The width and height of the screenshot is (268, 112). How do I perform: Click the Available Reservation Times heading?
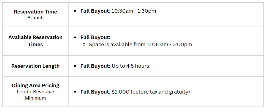click(x=35, y=41)
